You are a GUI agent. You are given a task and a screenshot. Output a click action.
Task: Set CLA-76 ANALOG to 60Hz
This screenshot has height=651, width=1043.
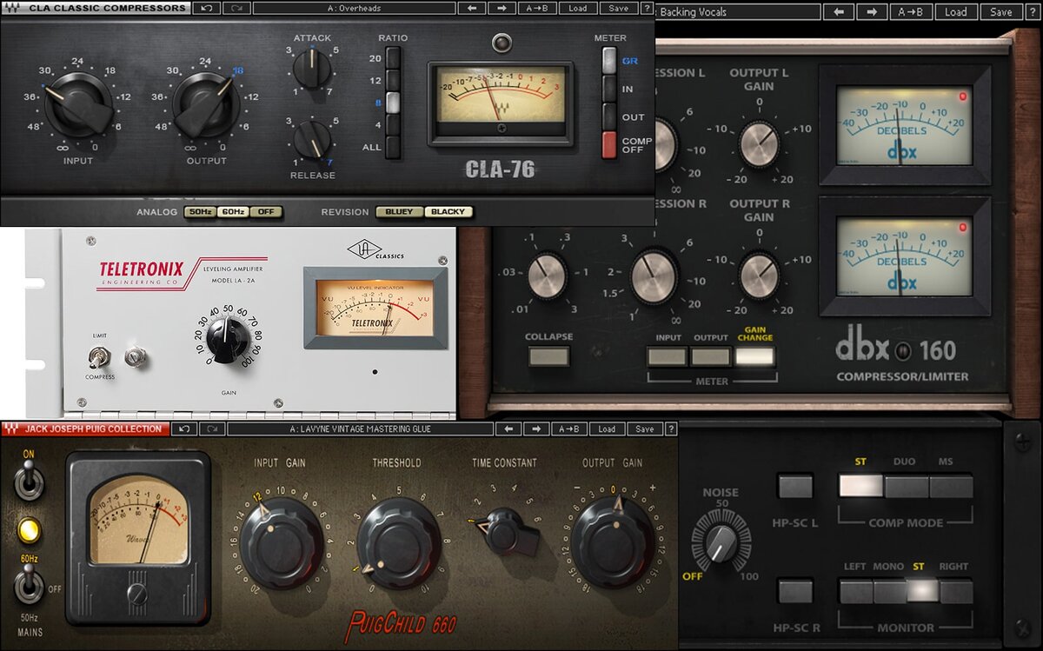point(232,212)
